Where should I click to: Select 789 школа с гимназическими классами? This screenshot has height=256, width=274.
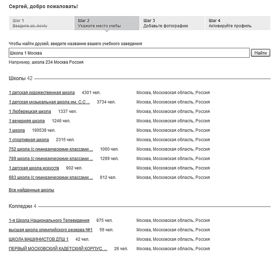point(51,159)
